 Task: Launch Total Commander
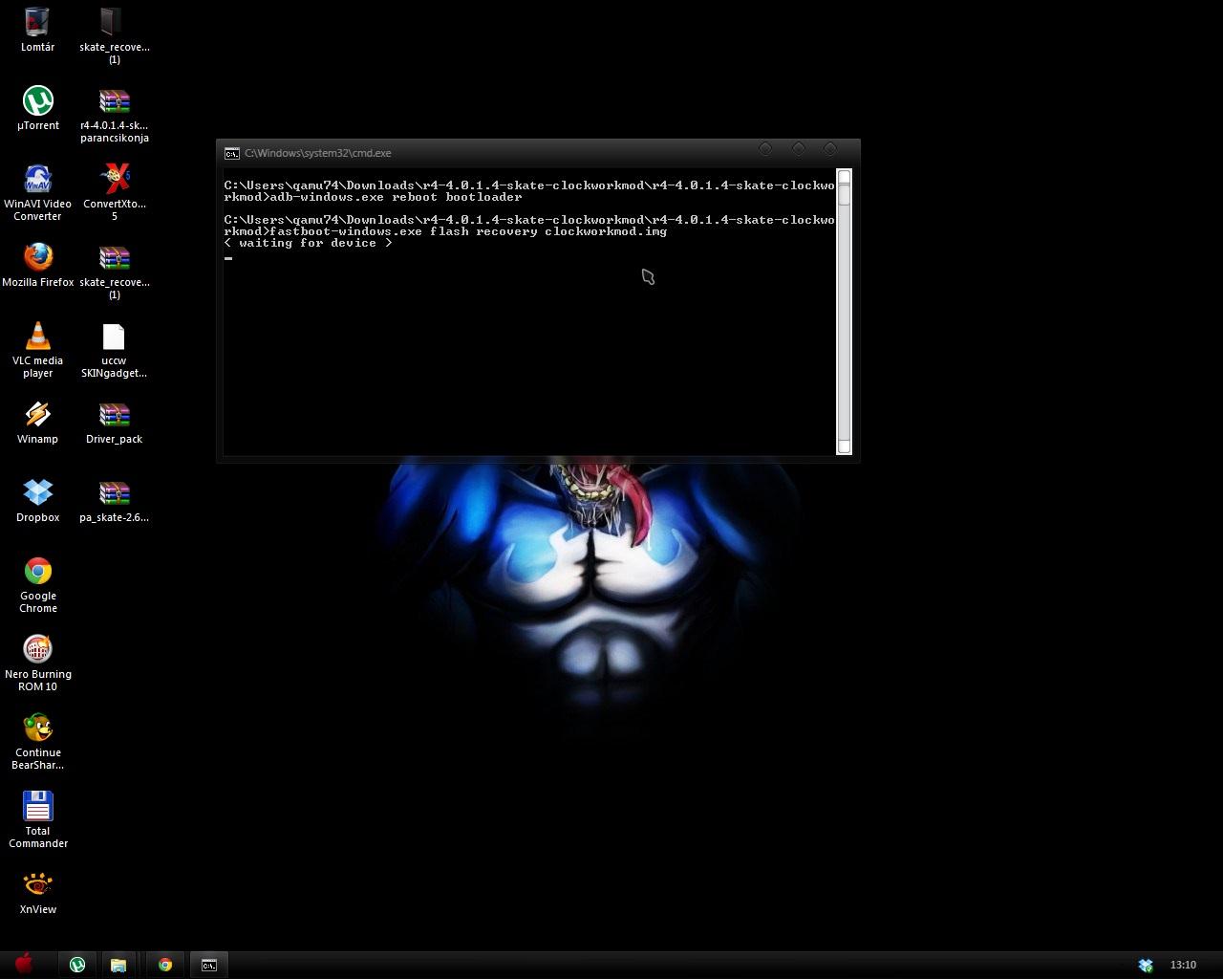[x=38, y=819]
